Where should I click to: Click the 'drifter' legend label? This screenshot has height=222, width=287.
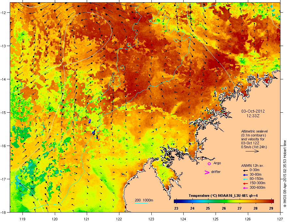[216, 172]
